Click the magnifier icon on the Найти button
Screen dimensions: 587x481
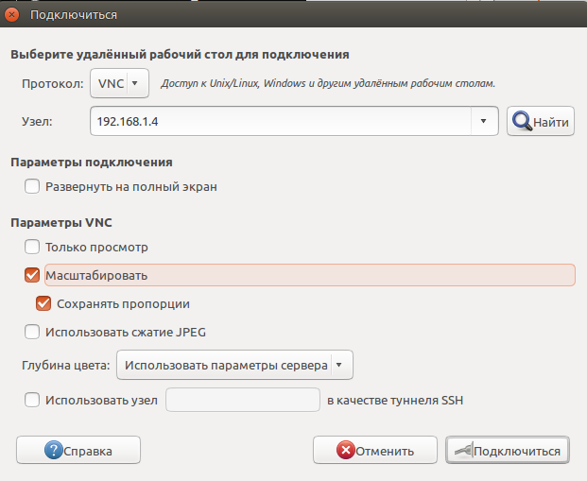[522, 122]
